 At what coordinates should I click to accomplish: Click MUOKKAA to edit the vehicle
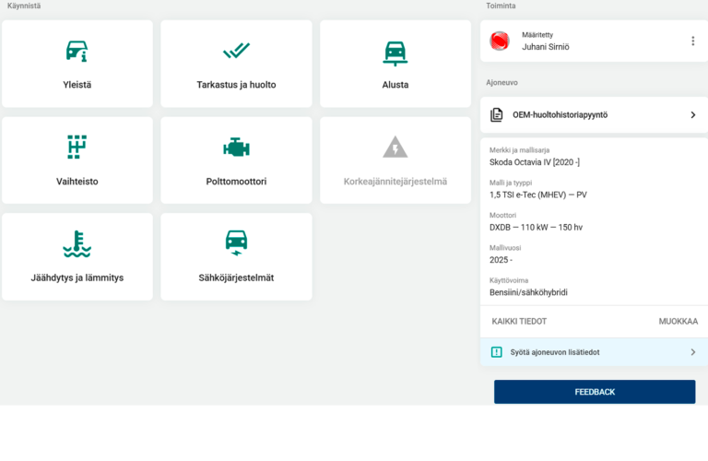(678, 322)
